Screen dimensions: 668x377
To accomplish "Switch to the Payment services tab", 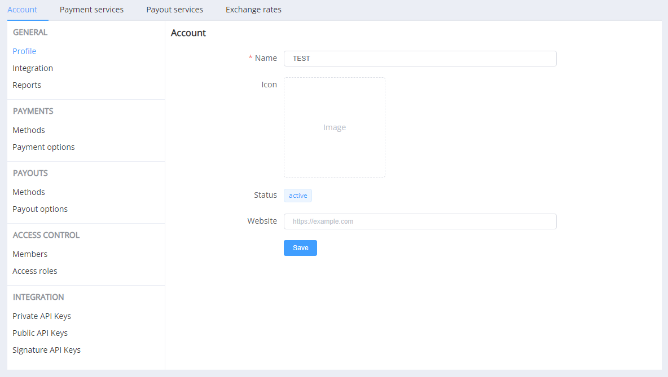I will pos(91,10).
